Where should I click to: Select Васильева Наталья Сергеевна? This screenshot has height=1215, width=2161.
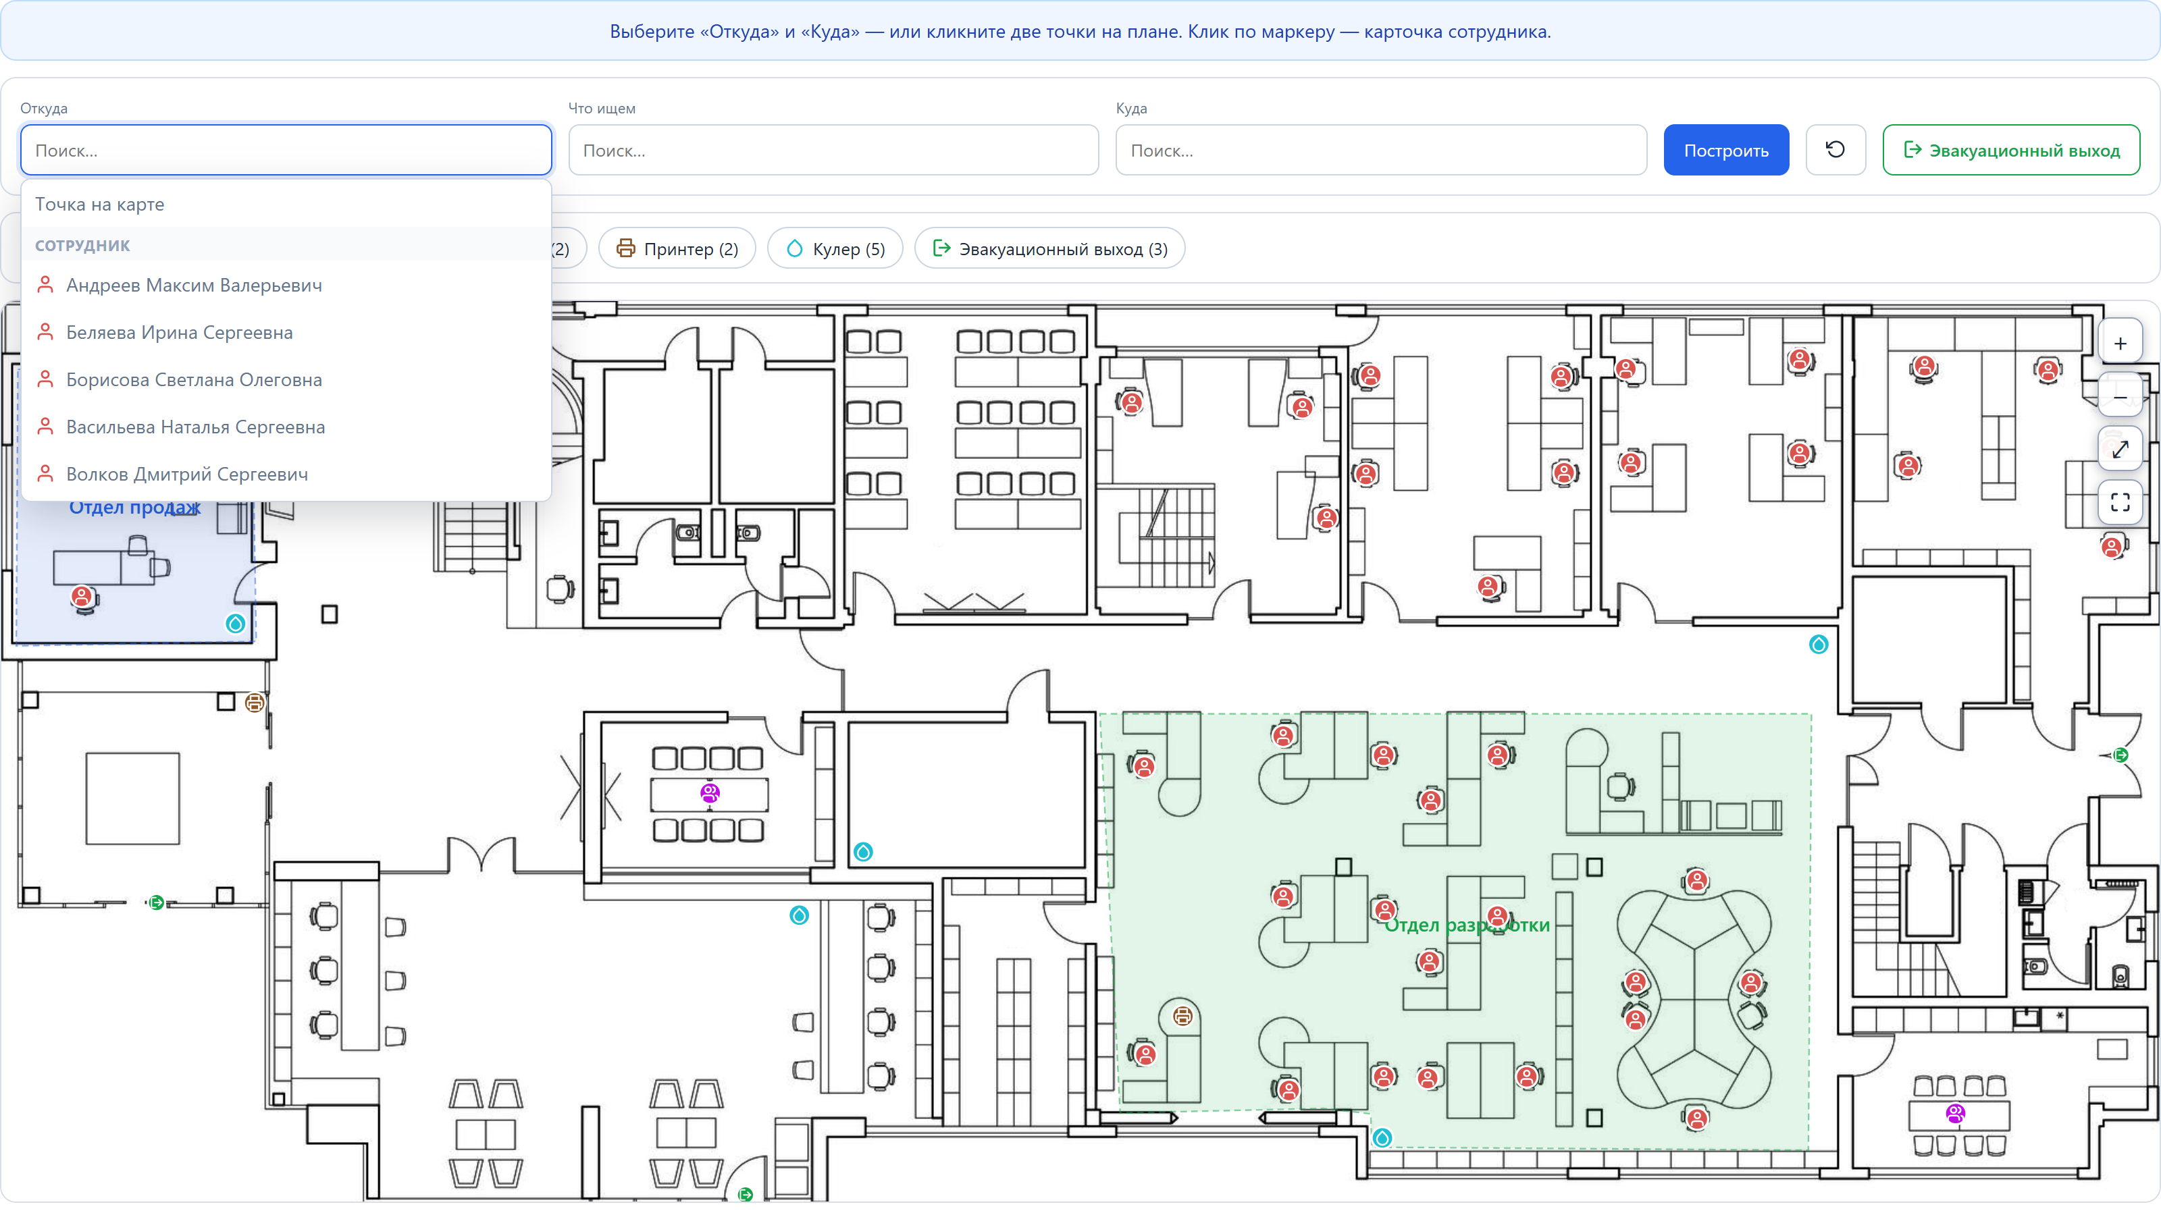(x=286, y=427)
